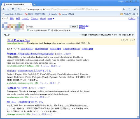Open related pages for Footage.net
This screenshot has width=140, height=119.
(x=45, y=97)
